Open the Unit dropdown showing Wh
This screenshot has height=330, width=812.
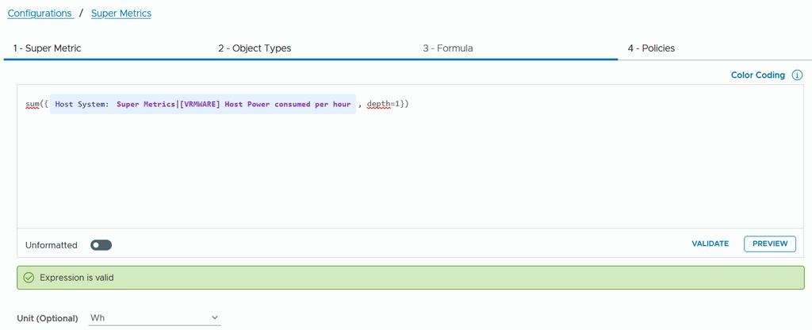click(155, 317)
